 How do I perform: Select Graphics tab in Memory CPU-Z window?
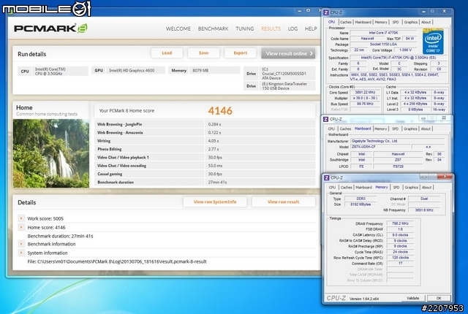pyautogui.click(x=411, y=188)
